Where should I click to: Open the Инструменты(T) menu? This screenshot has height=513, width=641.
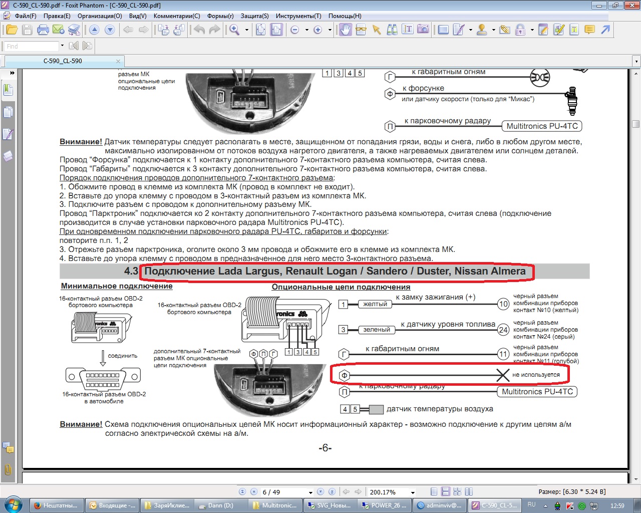coord(298,16)
